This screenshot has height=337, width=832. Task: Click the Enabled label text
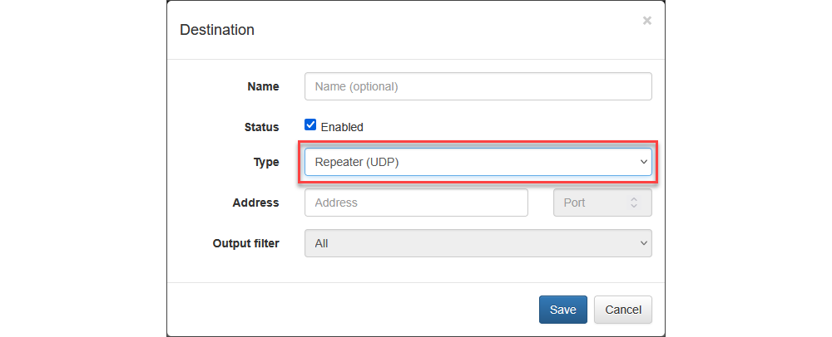[x=342, y=127]
